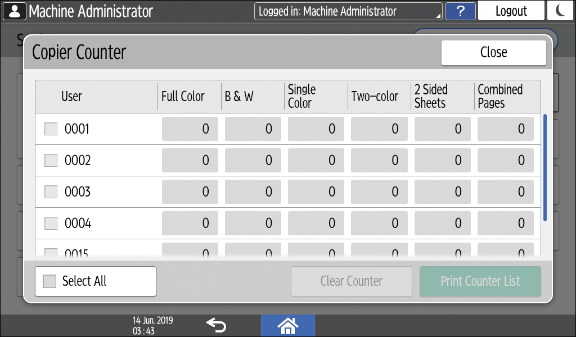Click the user list vertical scrollbar
This screenshot has width=576, height=337.
tap(544, 168)
